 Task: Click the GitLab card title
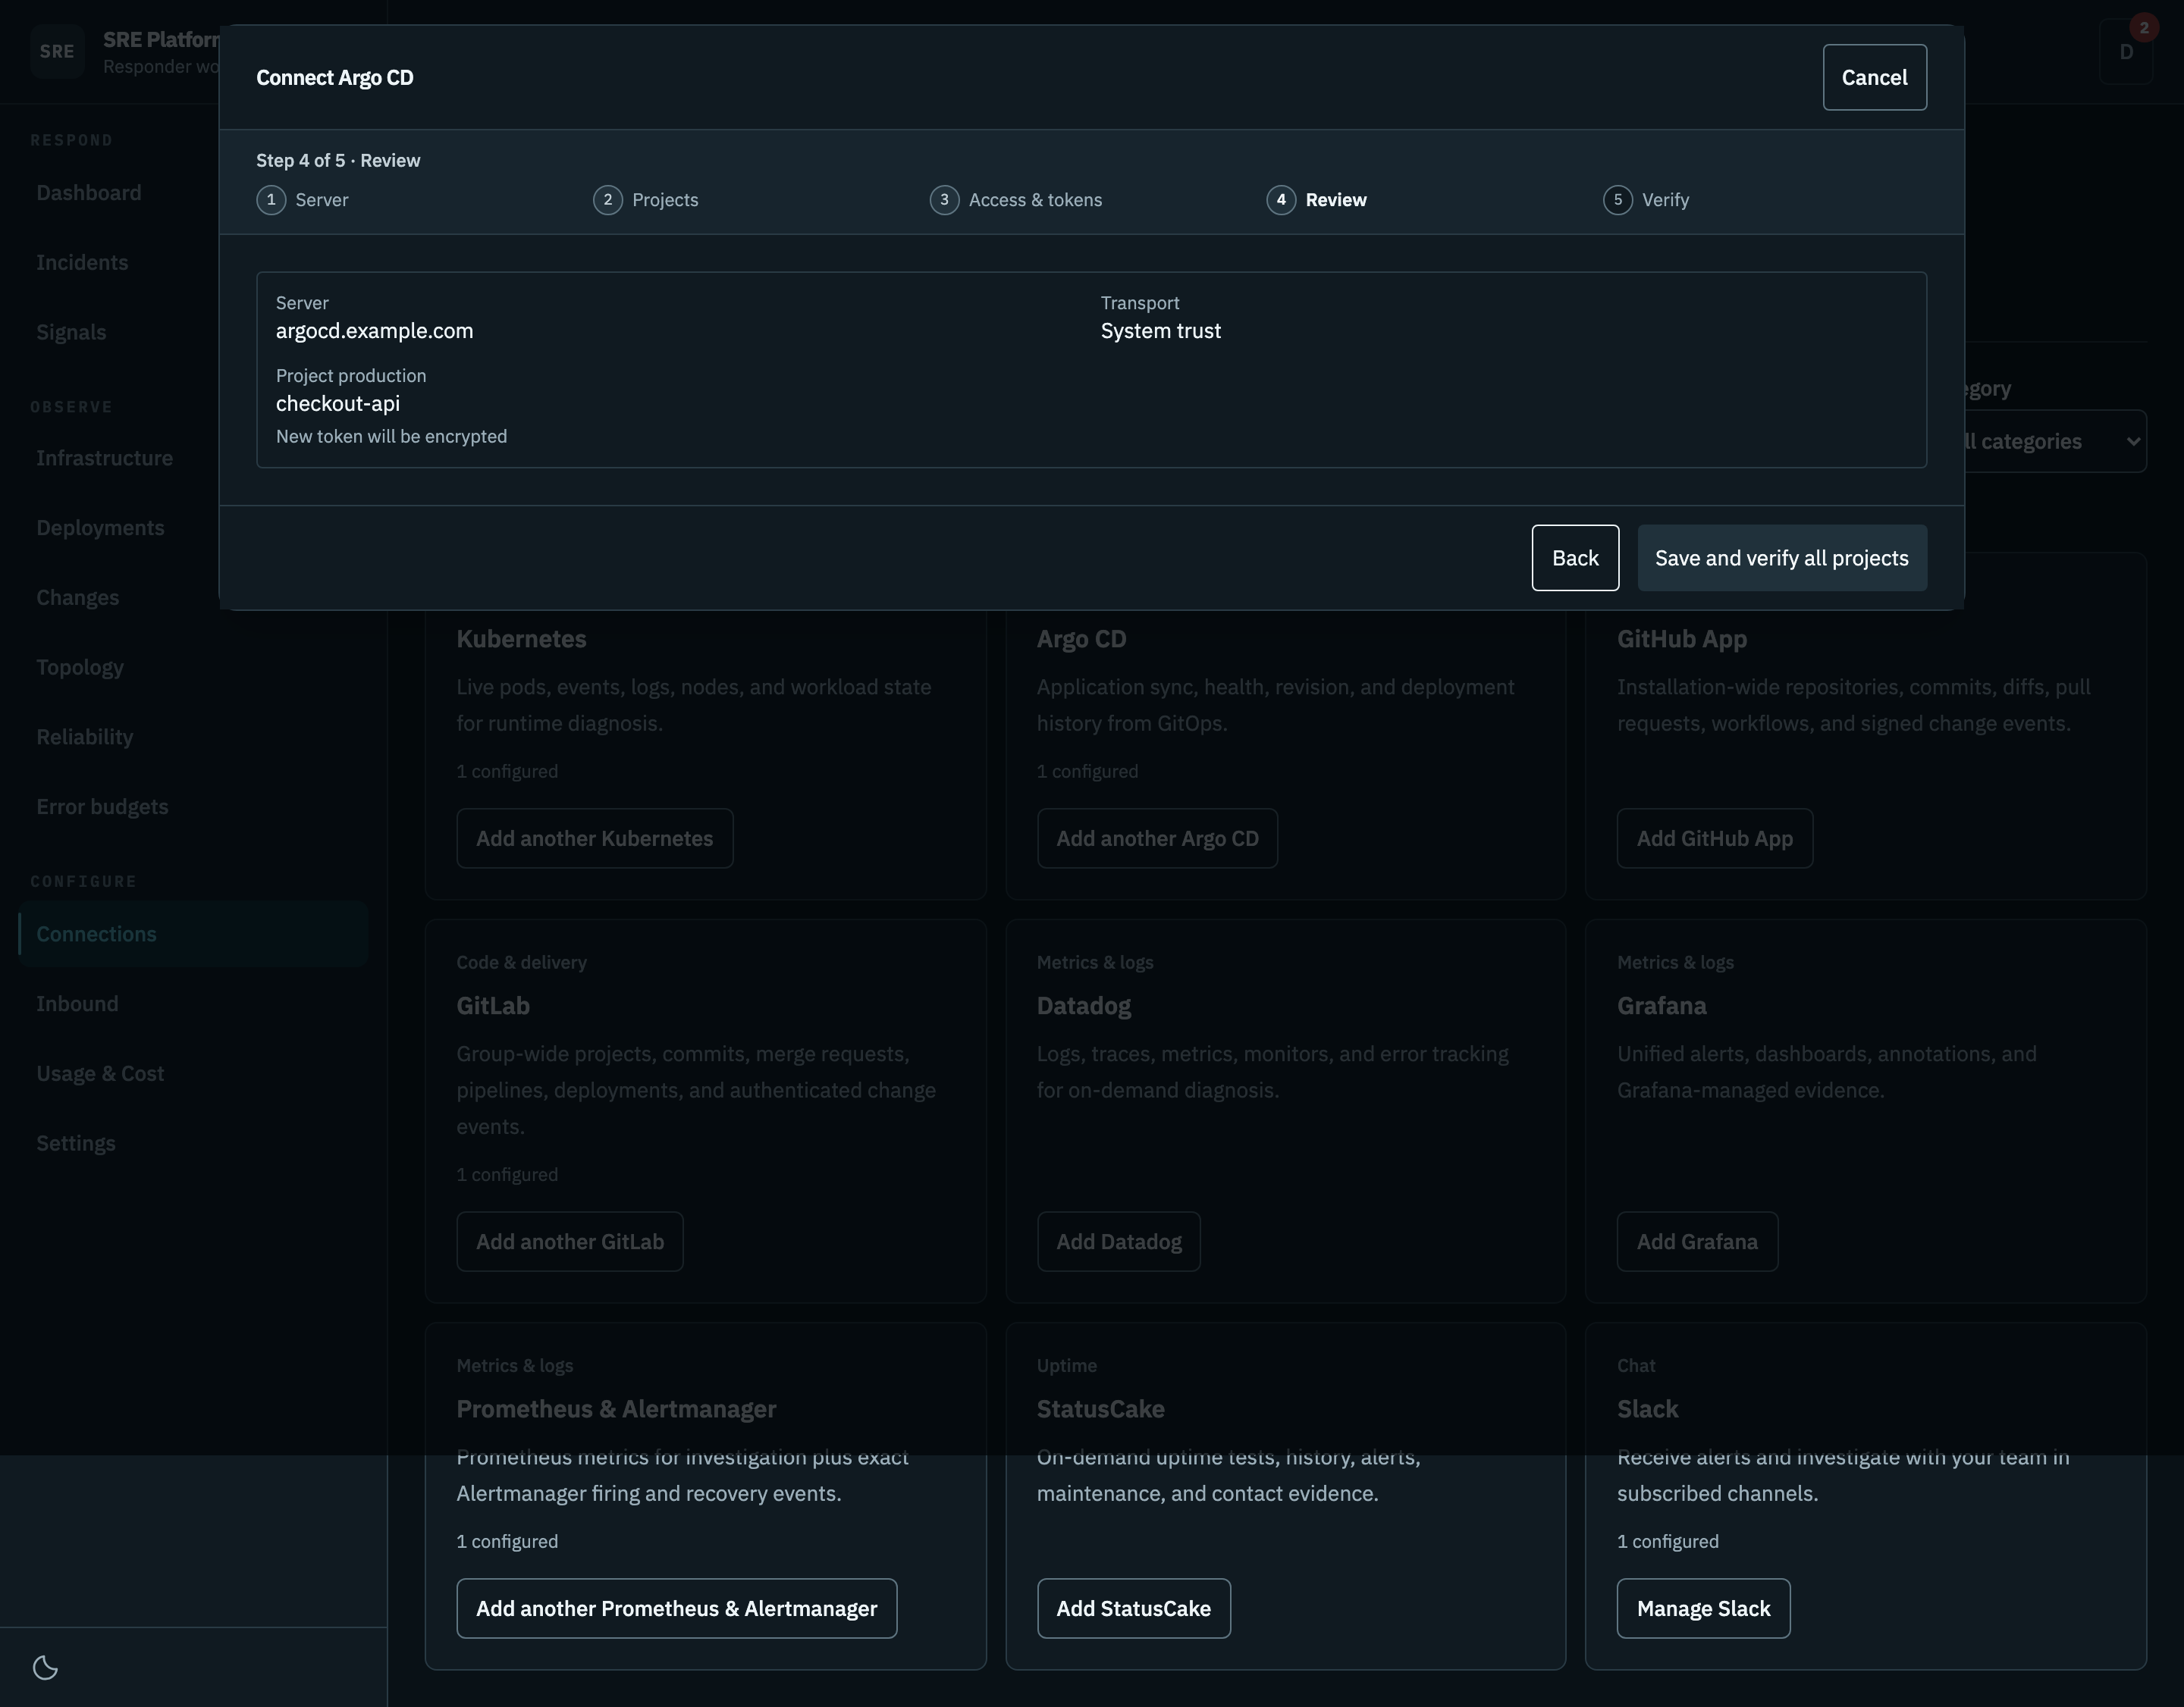tap(493, 1007)
